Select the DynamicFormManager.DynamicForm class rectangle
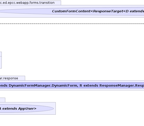This screenshot has height=126, width=144. (72, 85)
